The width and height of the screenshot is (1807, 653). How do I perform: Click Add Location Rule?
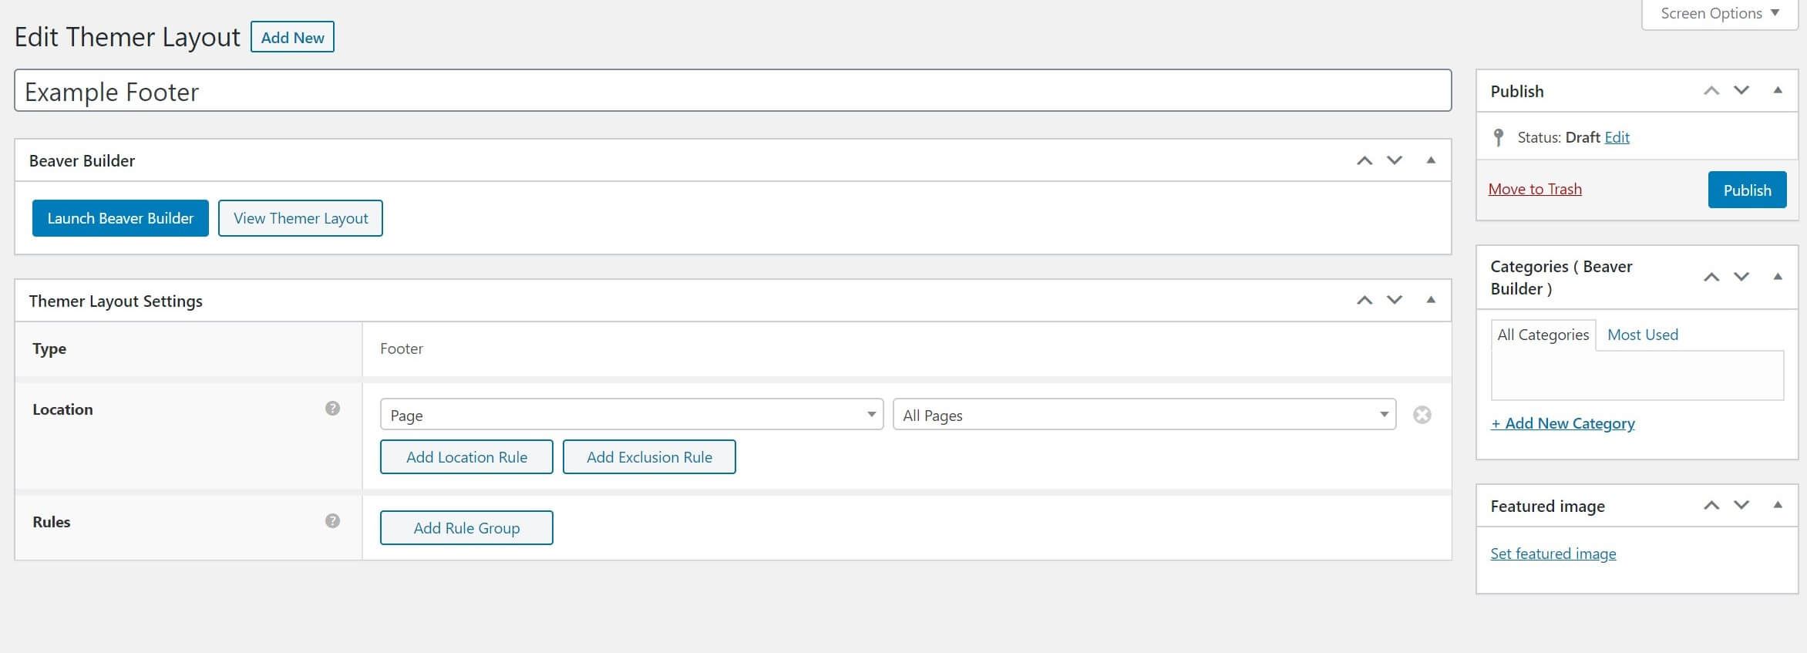pos(466,457)
